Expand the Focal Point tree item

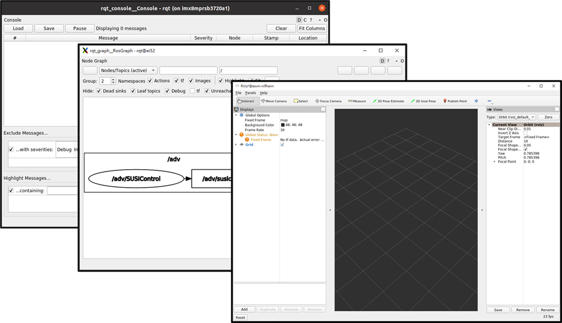point(494,161)
